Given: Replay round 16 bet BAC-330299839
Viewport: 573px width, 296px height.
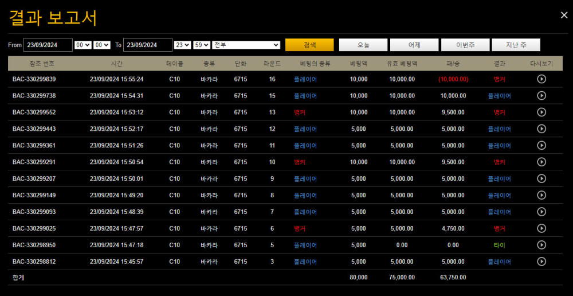Looking at the screenshot, I should click(541, 79).
